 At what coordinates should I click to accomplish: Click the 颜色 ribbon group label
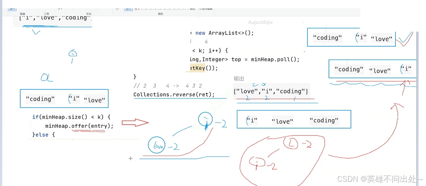160,14
